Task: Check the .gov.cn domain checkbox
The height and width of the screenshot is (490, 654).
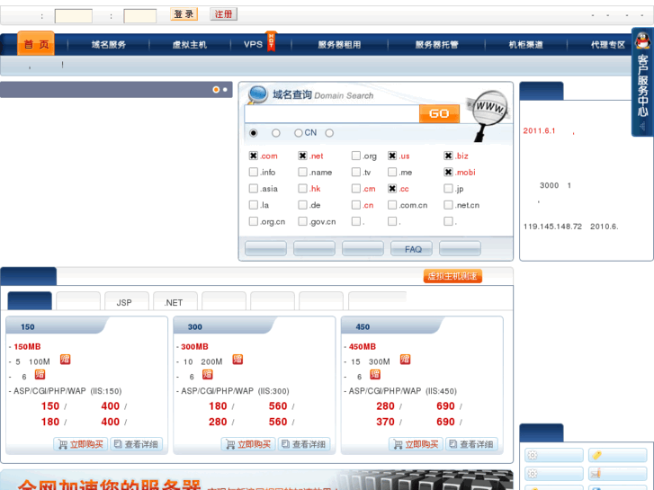Action: [x=303, y=221]
